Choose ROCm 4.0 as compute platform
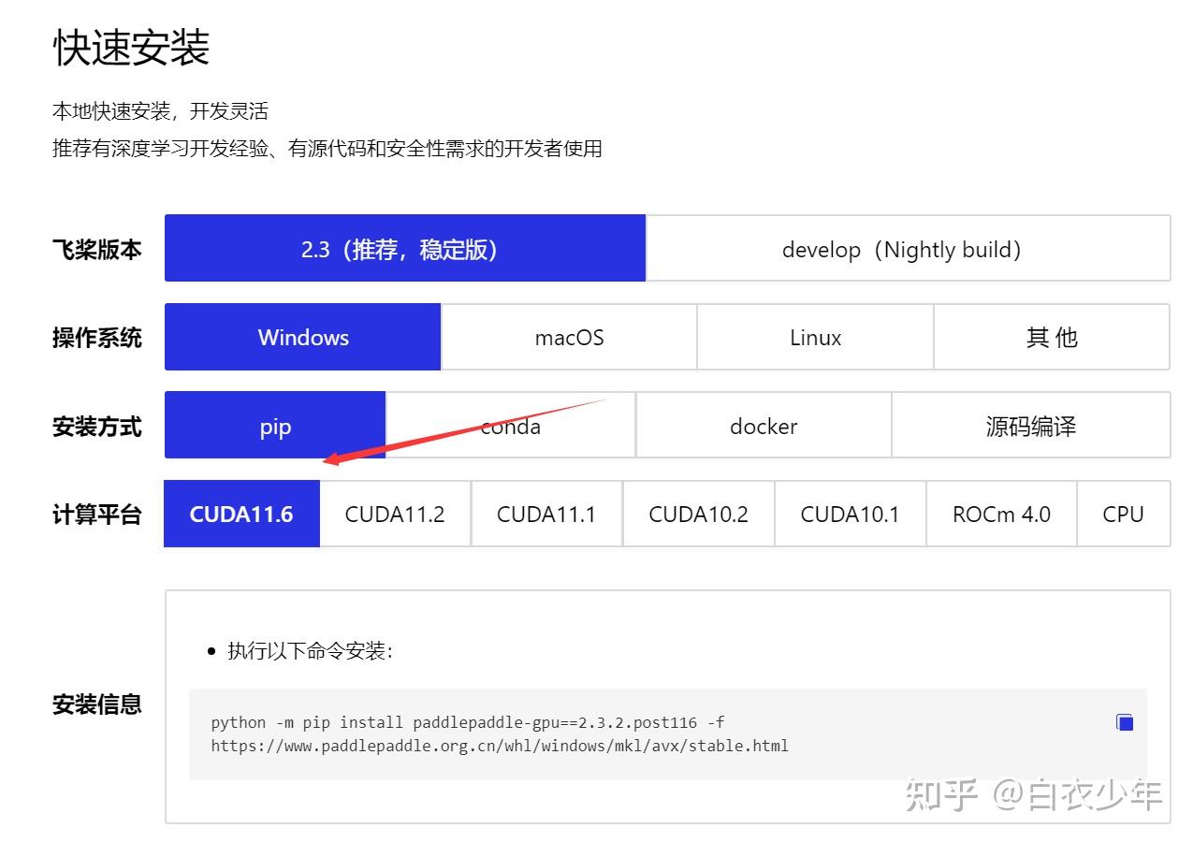Image resolution: width=1193 pixels, height=842 pixels. pos(1000,514)
